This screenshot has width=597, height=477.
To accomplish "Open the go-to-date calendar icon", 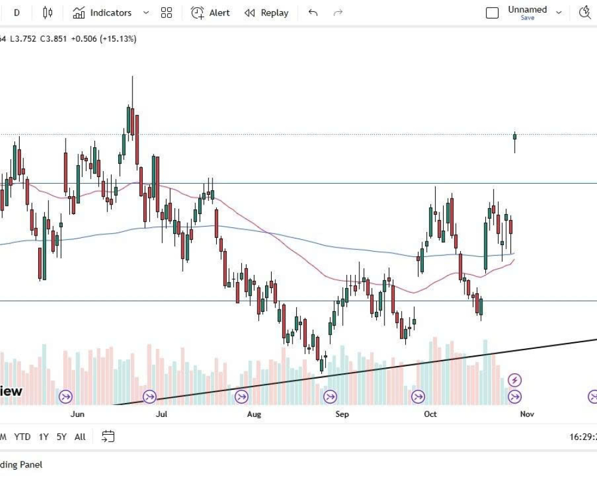I will (107, 437).
